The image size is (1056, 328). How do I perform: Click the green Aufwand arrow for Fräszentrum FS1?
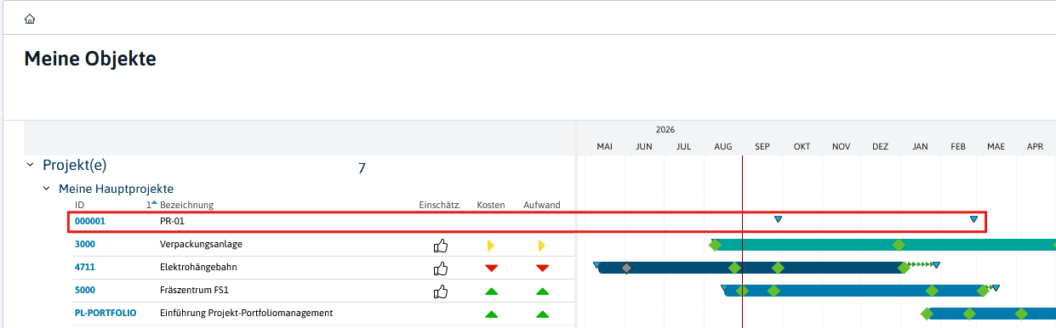coord(542,291)
